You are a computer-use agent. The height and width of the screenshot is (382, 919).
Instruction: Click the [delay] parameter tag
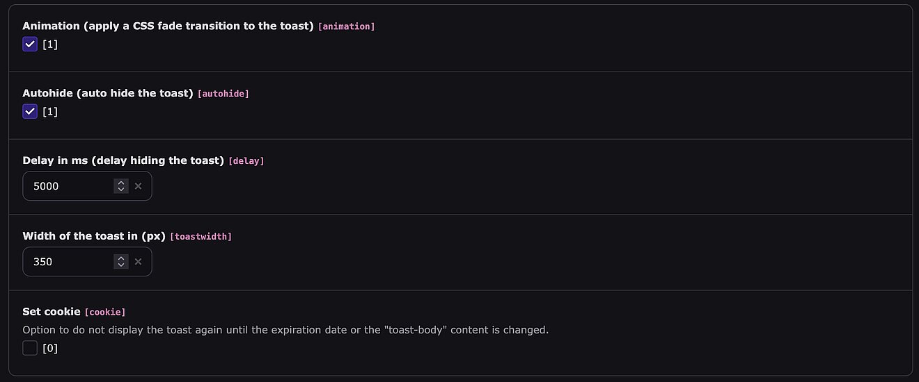pyautogui.click(x=248, y=161)
